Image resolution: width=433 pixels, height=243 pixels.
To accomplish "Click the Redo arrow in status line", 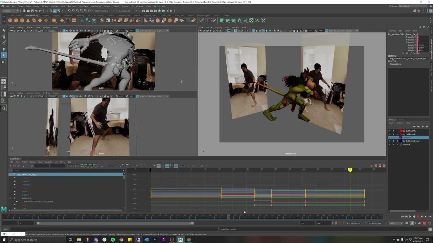I will click(40, 11).
